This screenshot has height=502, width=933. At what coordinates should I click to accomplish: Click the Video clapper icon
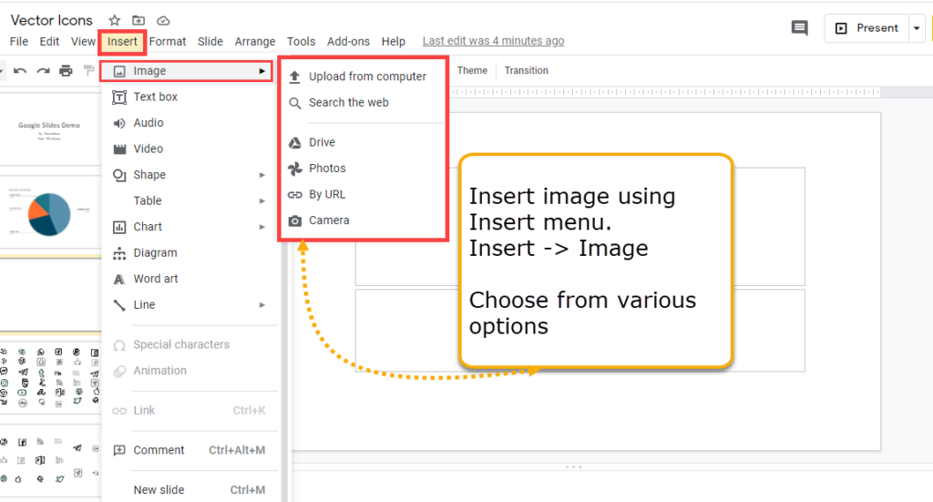point(119,149)
